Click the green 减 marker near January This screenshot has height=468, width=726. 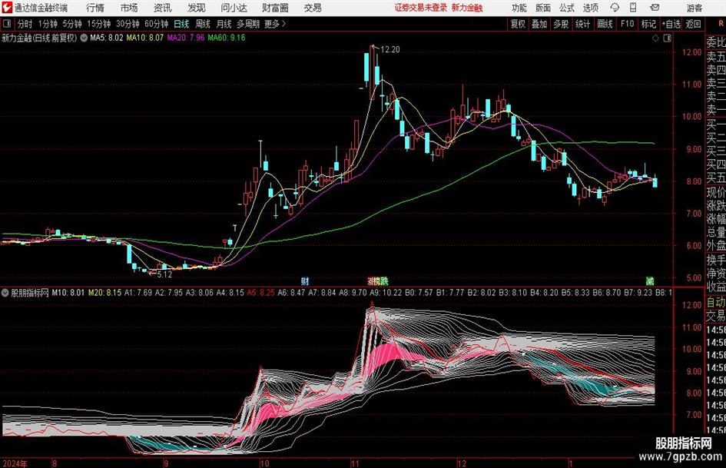(650, 280)
